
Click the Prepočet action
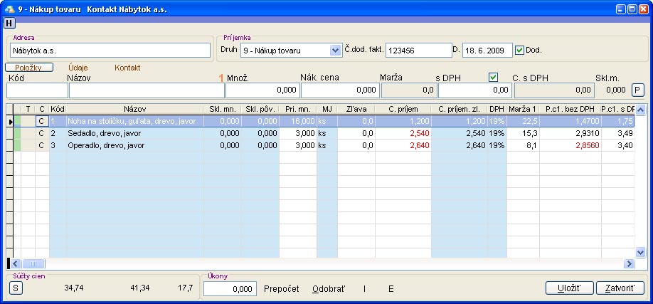283,288
